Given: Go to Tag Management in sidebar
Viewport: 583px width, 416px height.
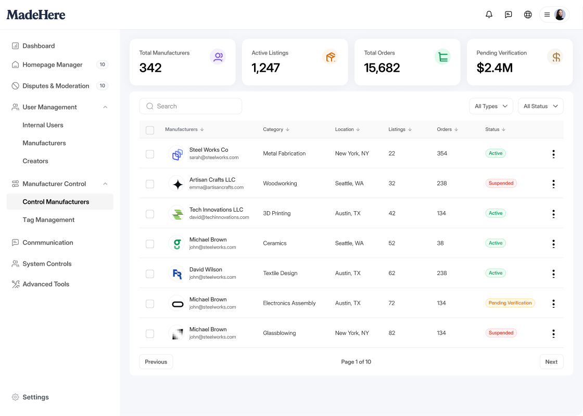Looking at the screenshot, I should 48,220.
